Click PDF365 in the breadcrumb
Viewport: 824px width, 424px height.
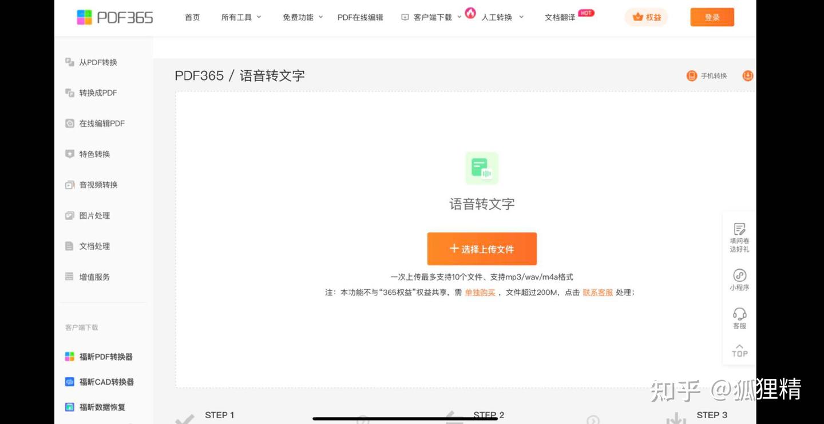[199, 75]
